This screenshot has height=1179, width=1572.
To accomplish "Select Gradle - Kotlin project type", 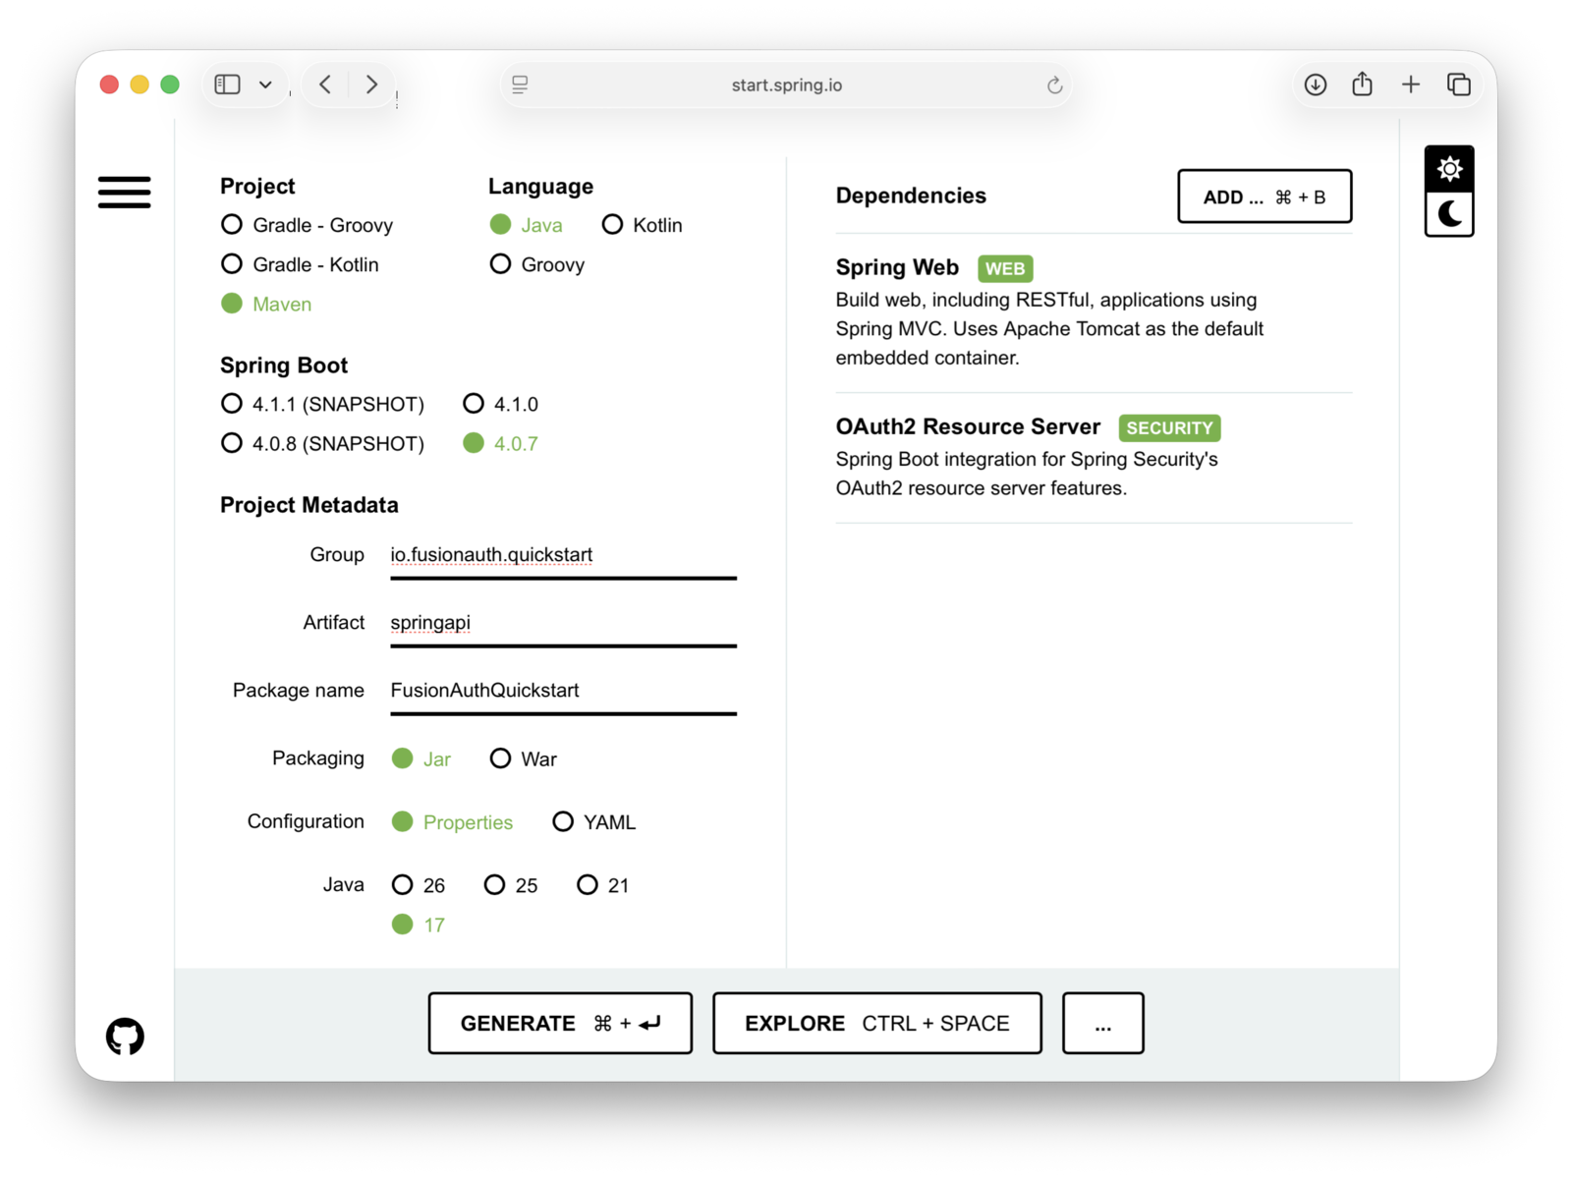I will point(301,264).
